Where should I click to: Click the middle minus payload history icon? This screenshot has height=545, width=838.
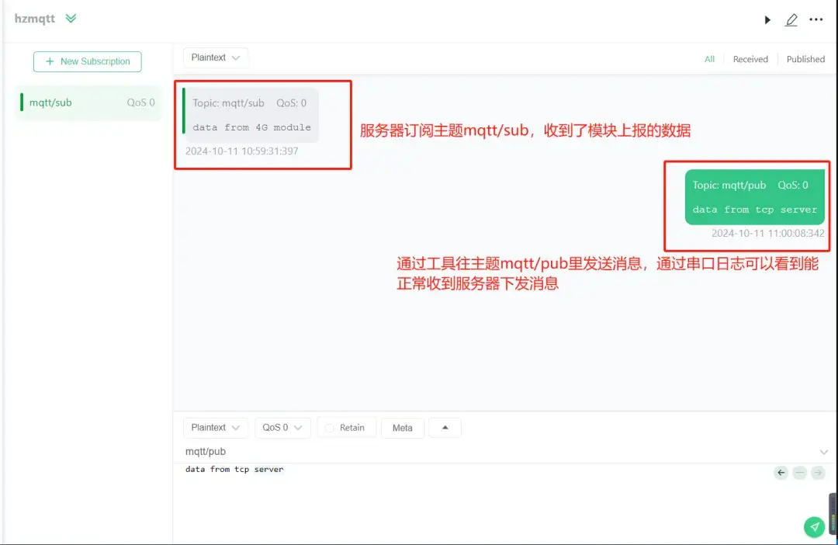[x=799, y=473]
